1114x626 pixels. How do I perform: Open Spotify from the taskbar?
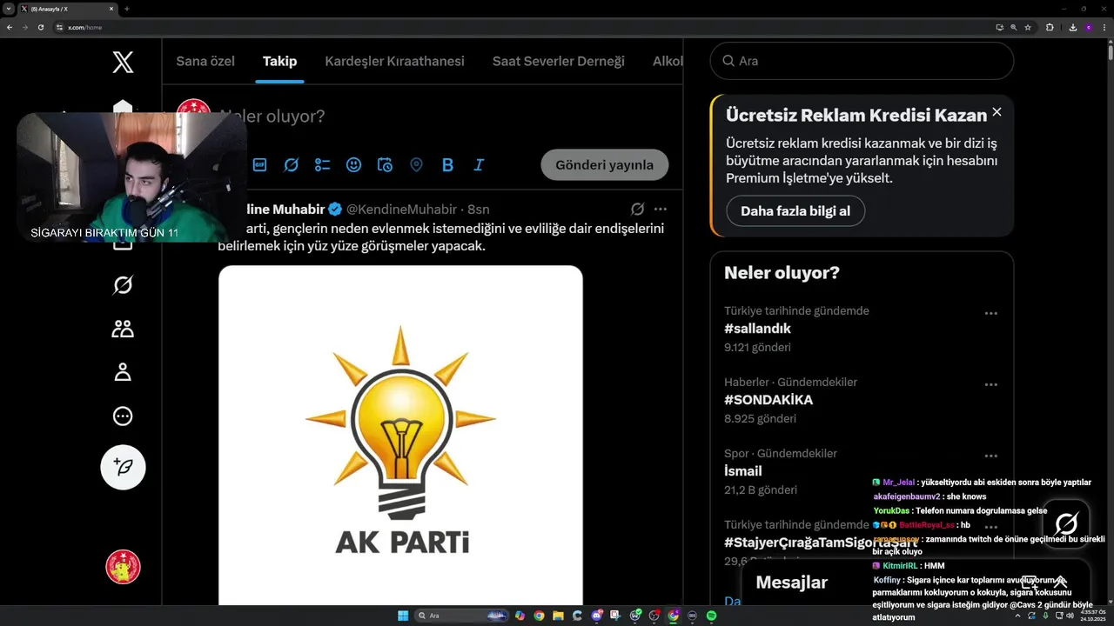[711, 616]
